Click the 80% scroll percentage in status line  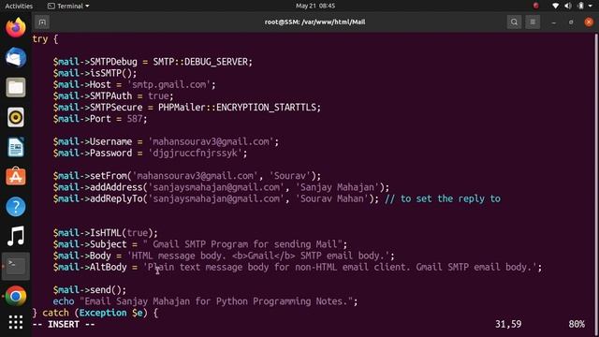tap(577, 325)
